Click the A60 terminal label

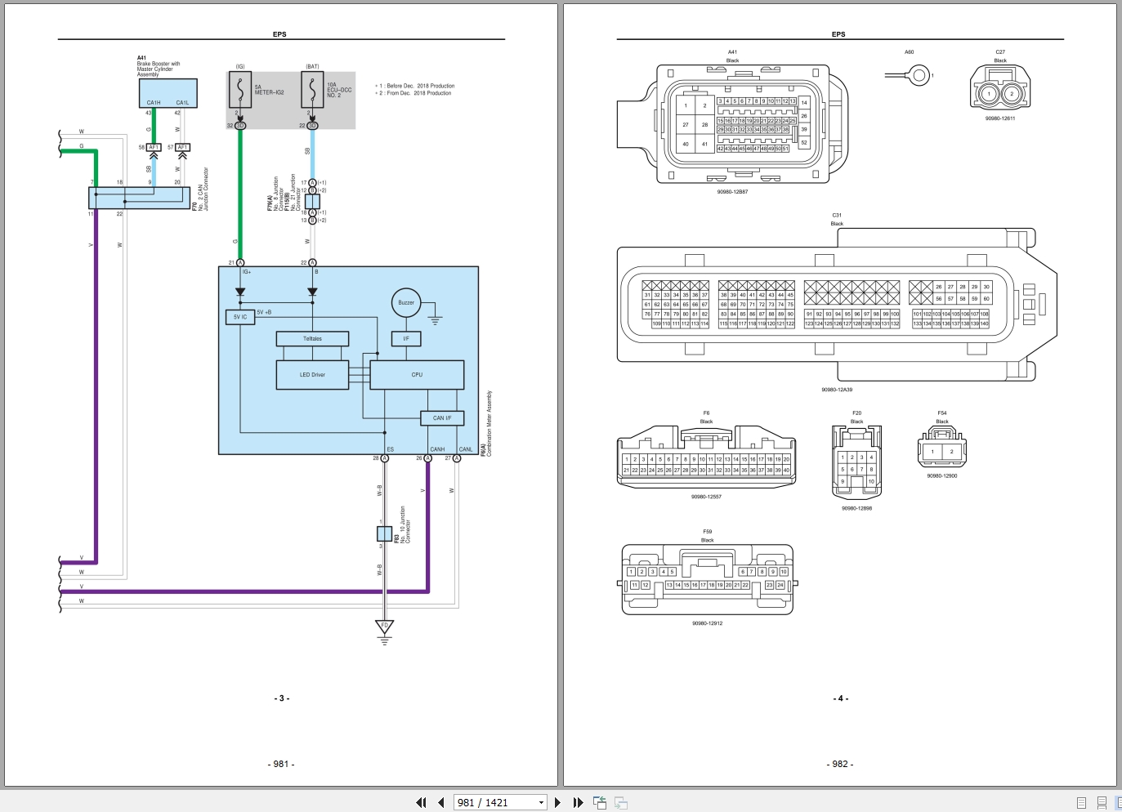point(909,52)
